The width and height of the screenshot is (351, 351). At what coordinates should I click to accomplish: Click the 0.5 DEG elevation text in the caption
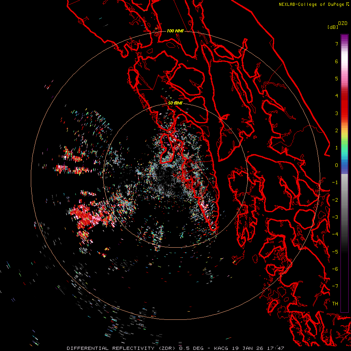(191, 348)
